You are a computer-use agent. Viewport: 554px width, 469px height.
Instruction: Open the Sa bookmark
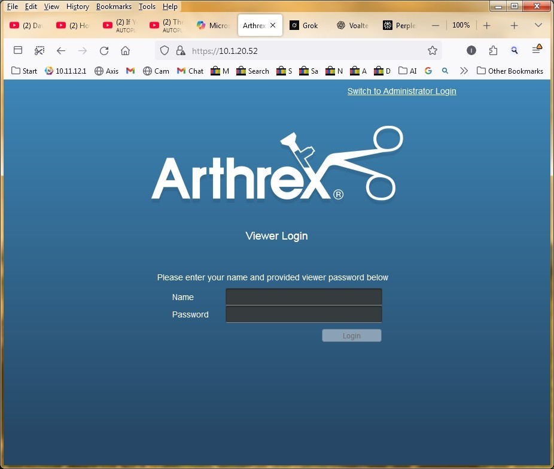click(x=309, y=71)
